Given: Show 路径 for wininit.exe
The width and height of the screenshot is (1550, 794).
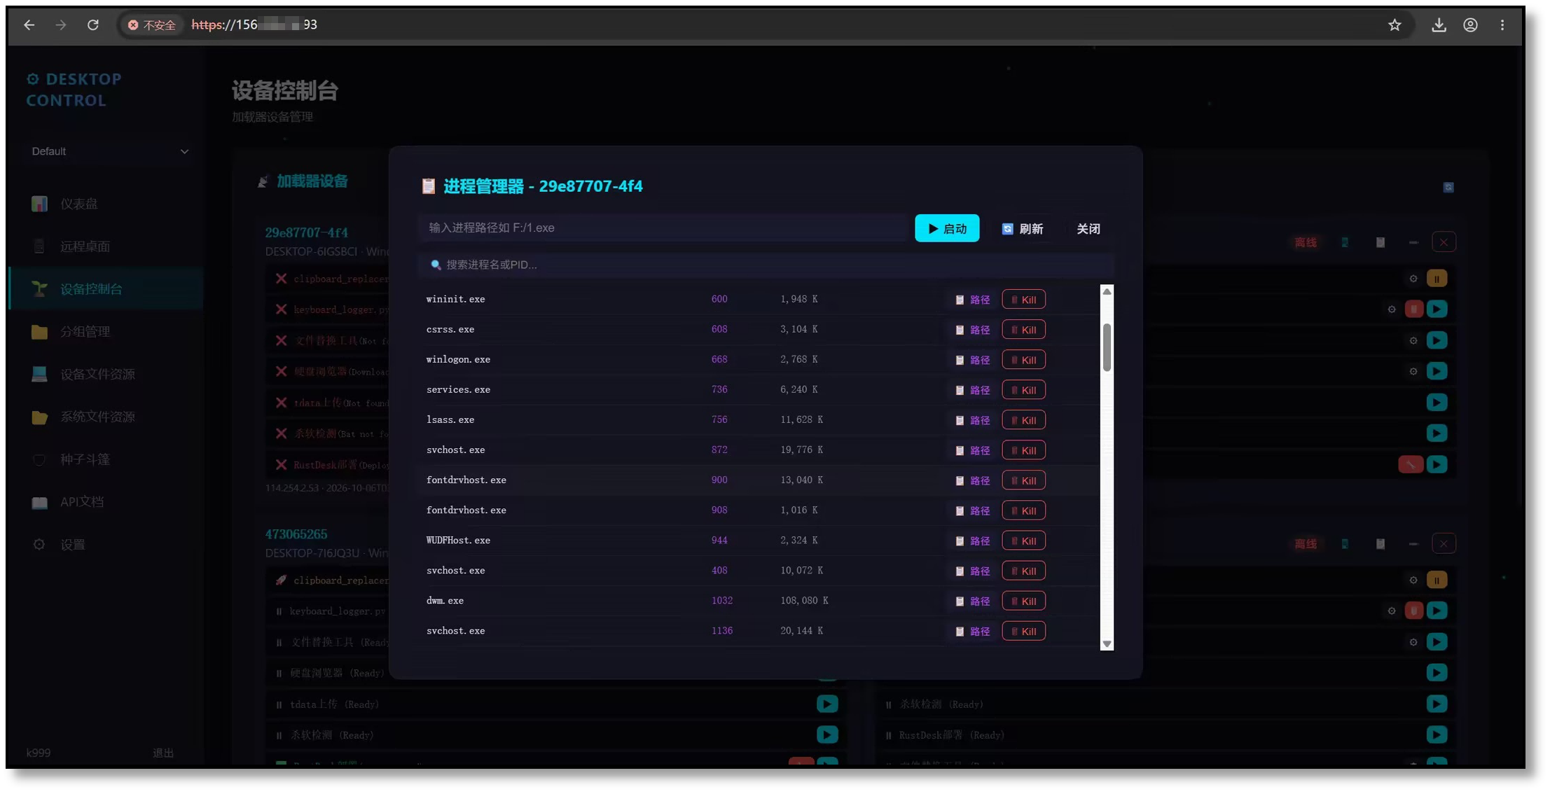Looking at the screenshot, I should click(x=972, y=300).
